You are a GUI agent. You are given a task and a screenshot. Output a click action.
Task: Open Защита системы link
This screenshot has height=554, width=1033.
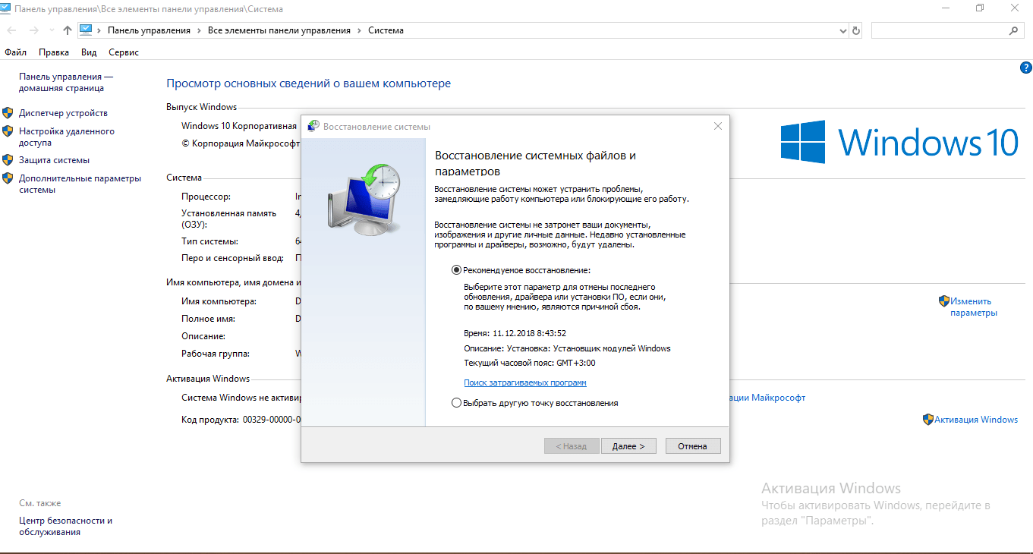click(54, 160)
